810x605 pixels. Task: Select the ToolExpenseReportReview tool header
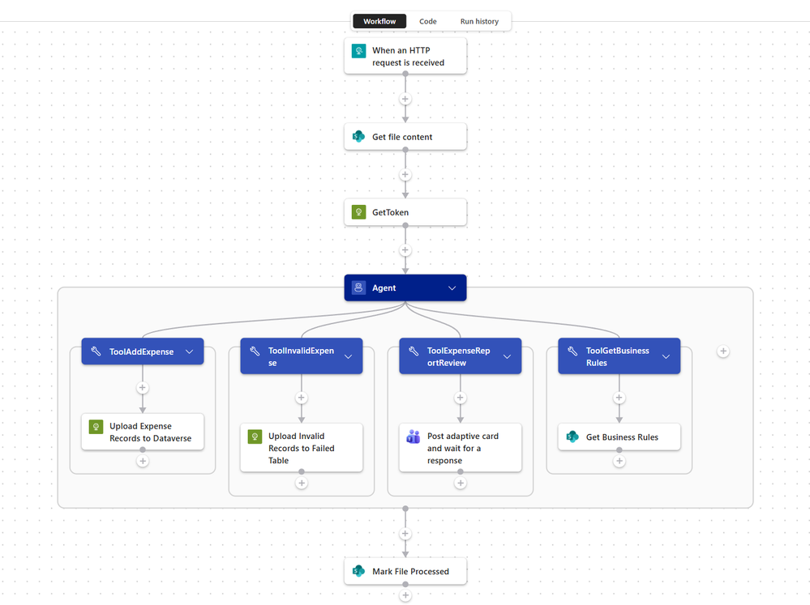461,356
